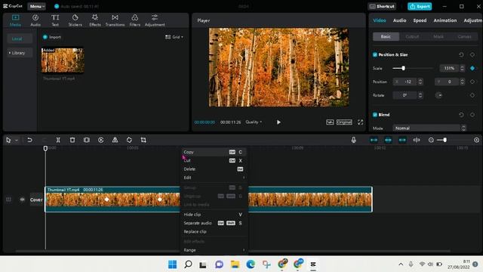Click the Reverse playback tool icon
Image resolution: width=483 pixels, height=272 pixels.
[100, 140]
